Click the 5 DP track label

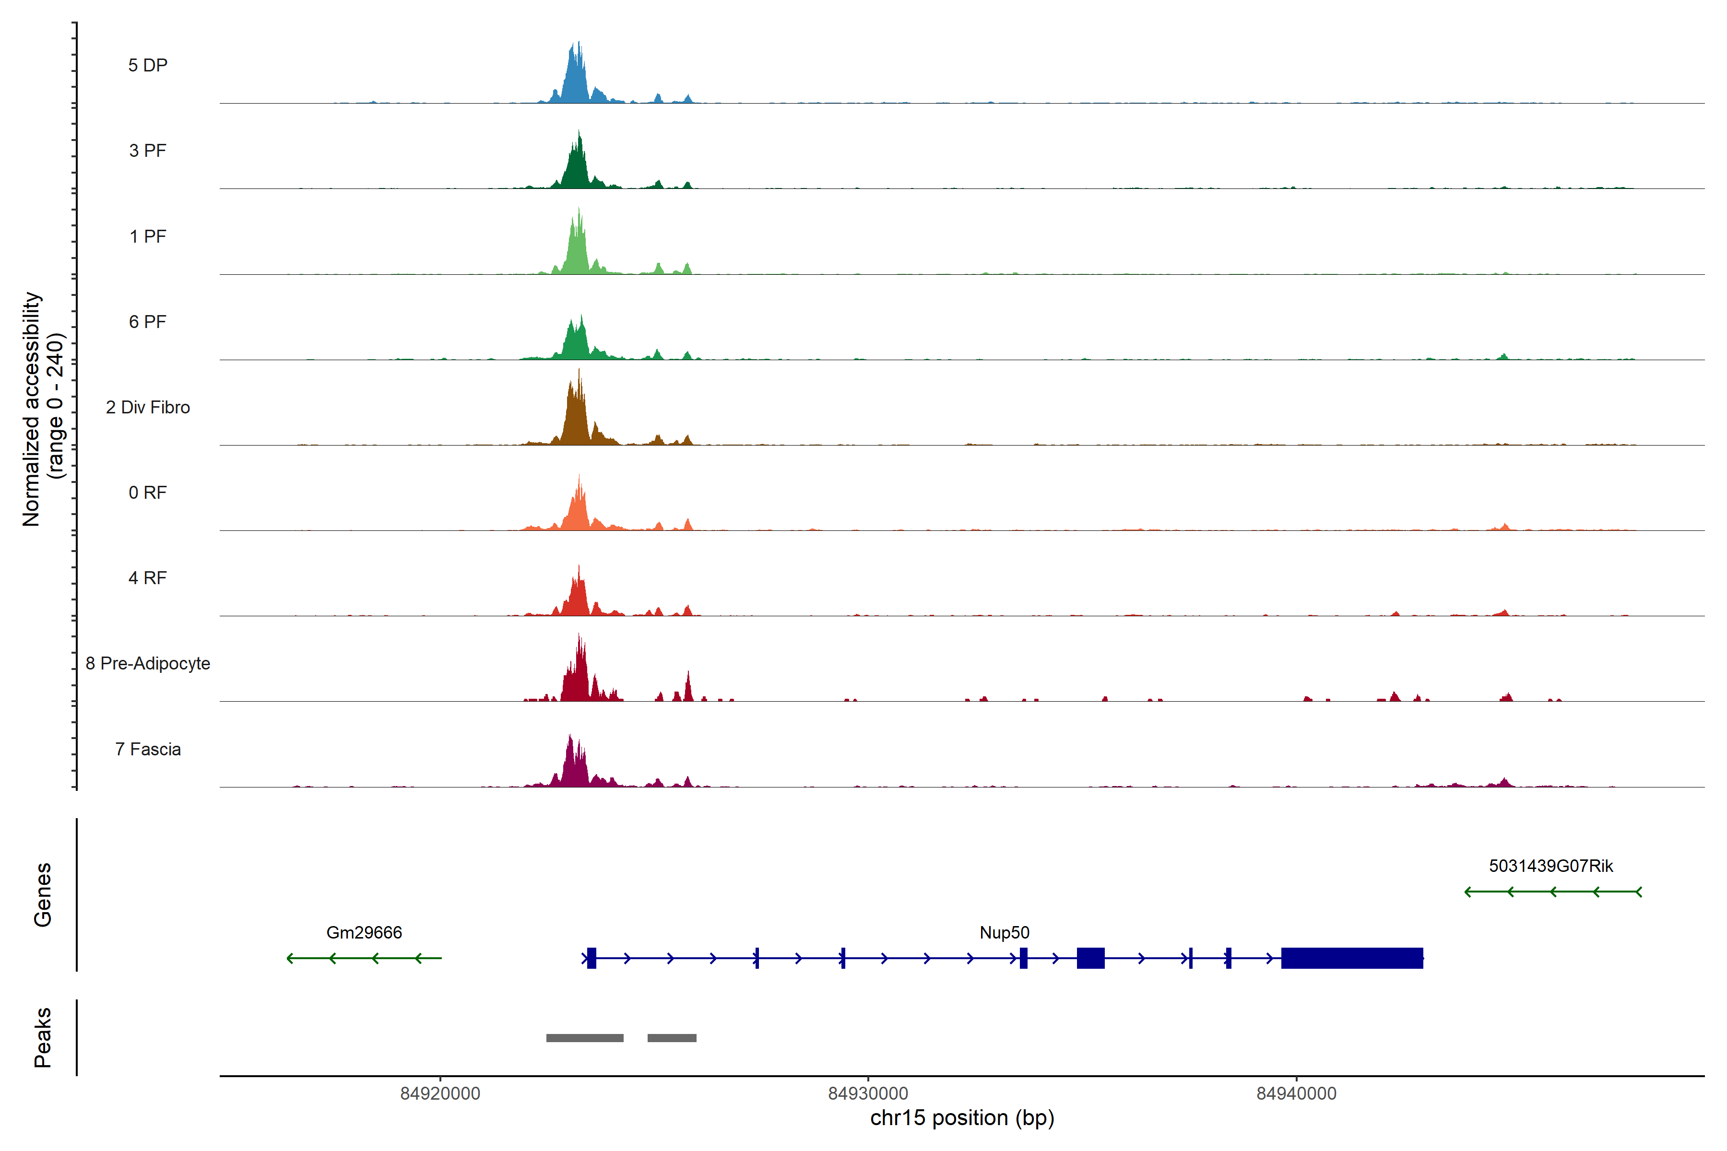[x=148, y=65]
